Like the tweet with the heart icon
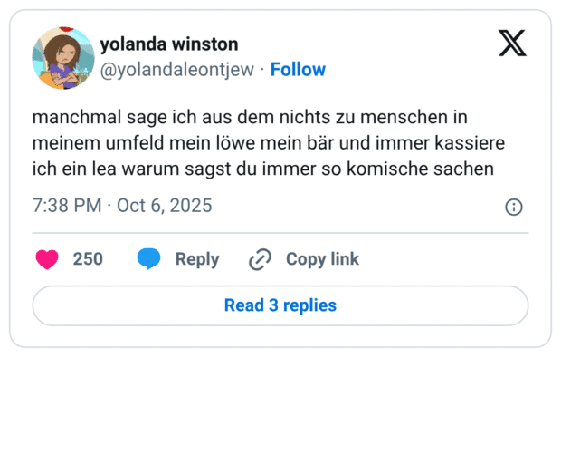Viewport: 561px width, 455px height. 47,259
